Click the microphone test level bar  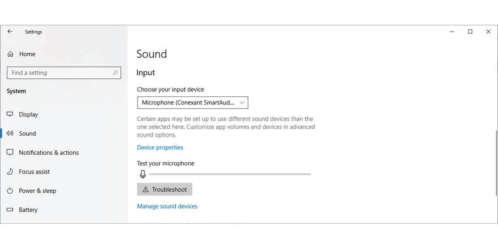[x=229, y=174]
